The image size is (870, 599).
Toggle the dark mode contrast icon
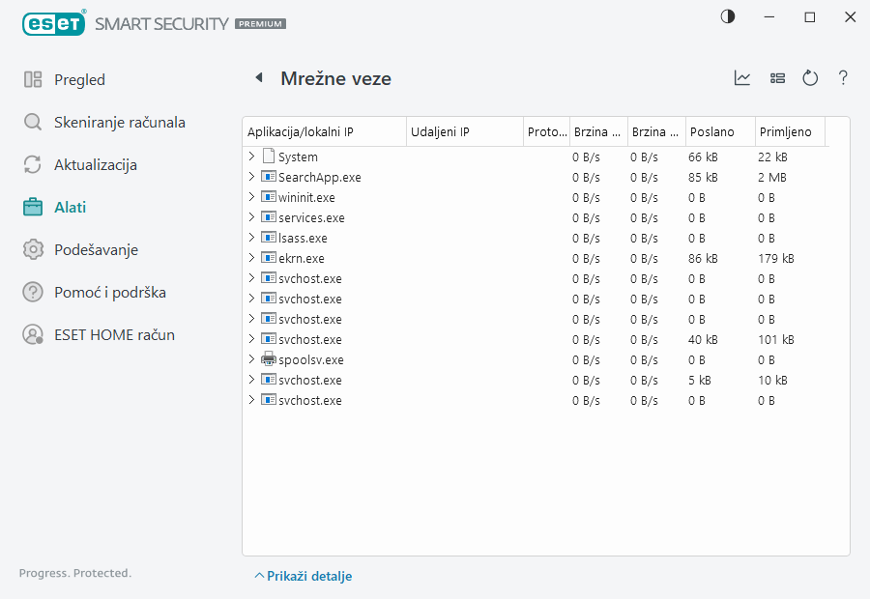point(728,17)
